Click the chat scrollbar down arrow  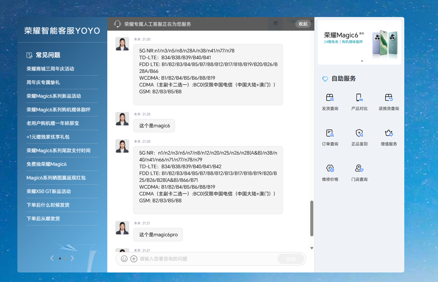click(x=312, y=248)
